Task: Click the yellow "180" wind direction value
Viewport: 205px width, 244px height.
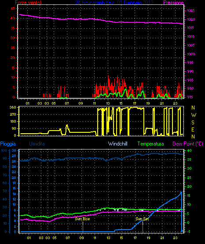Action: pos(13,121)
